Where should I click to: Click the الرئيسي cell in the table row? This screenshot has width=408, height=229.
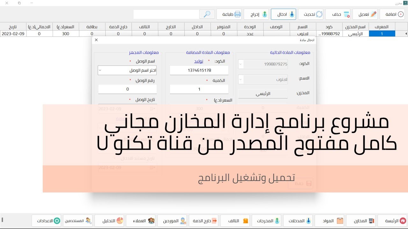click(356, 34)
